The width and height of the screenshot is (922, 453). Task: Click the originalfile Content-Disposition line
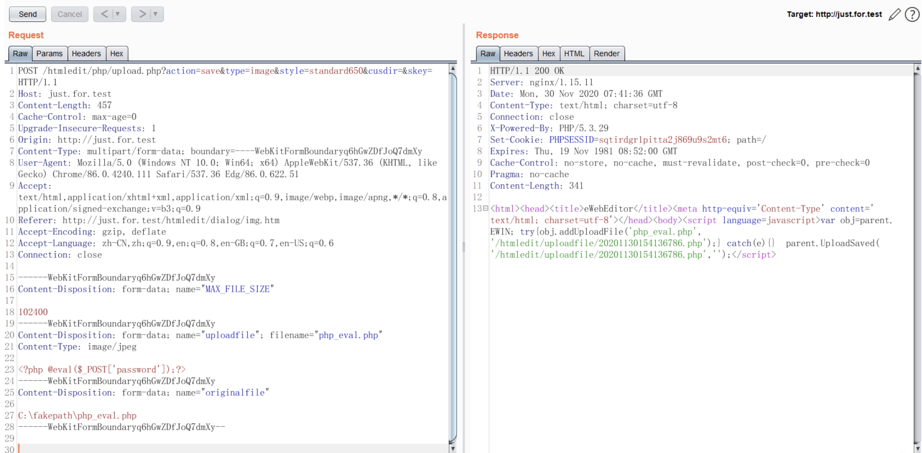pos(144,393)
